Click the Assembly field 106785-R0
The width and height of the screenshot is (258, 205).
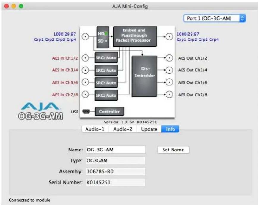pos(115,171)
